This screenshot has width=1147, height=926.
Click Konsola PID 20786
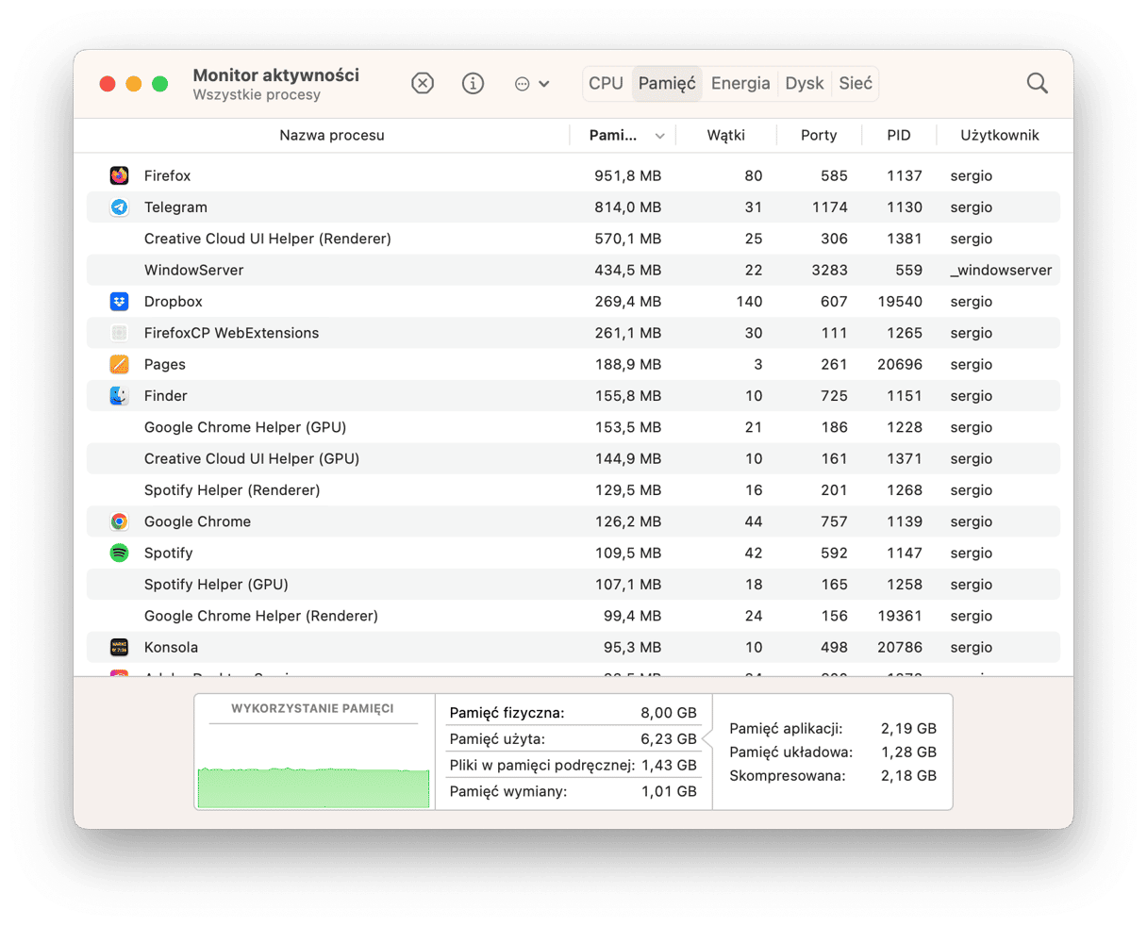click(x=899, y=647)
